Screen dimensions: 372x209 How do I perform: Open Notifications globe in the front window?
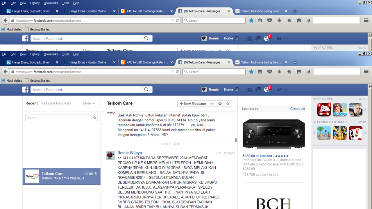[267, 90]
